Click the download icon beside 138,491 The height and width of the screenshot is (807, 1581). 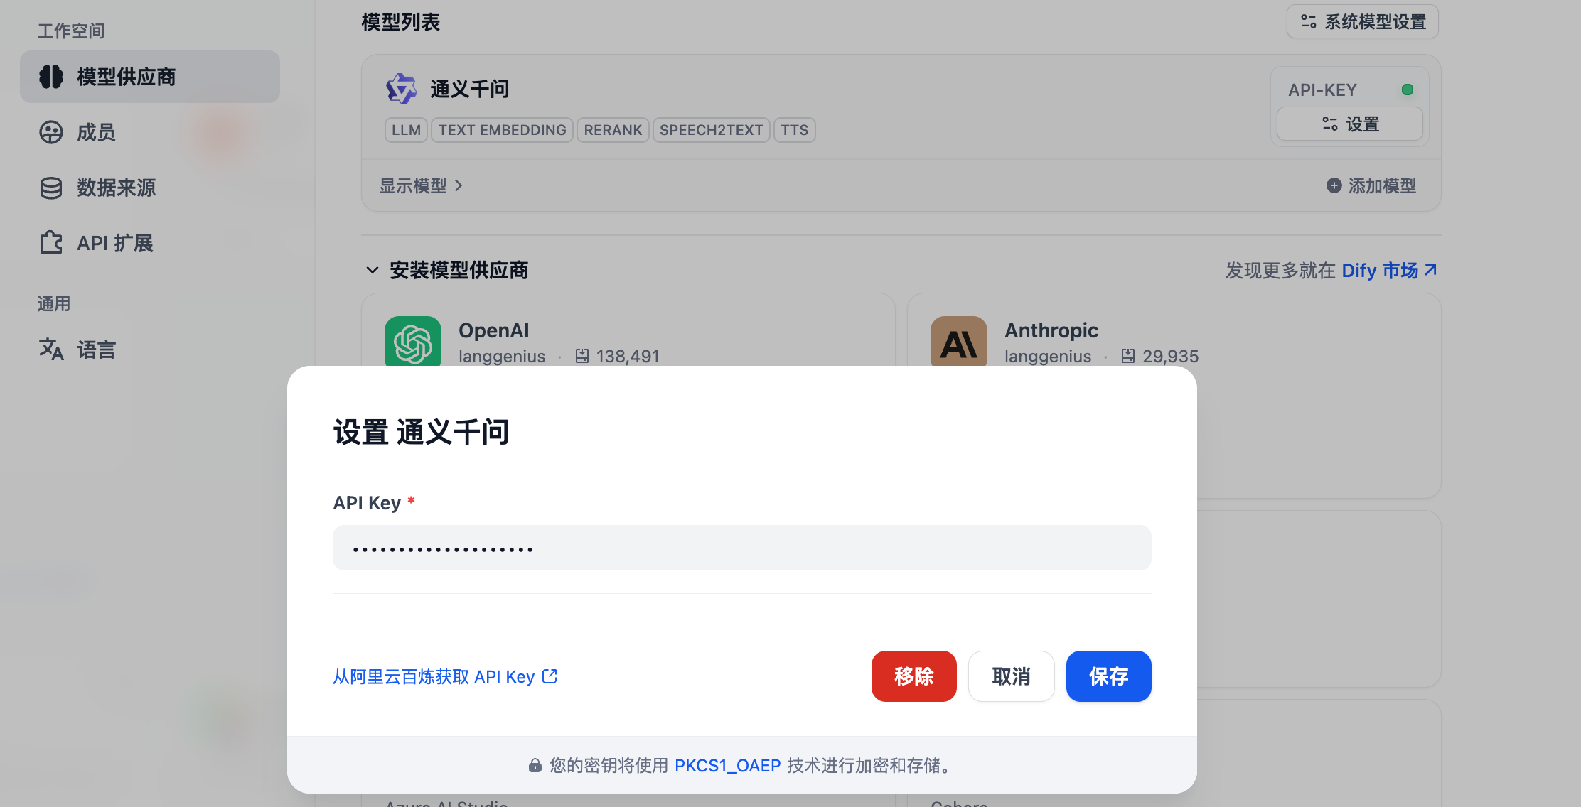(582, 356)
